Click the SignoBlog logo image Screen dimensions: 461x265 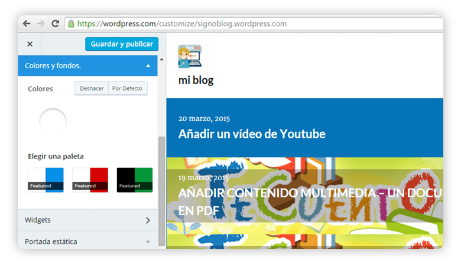point(190,56)
